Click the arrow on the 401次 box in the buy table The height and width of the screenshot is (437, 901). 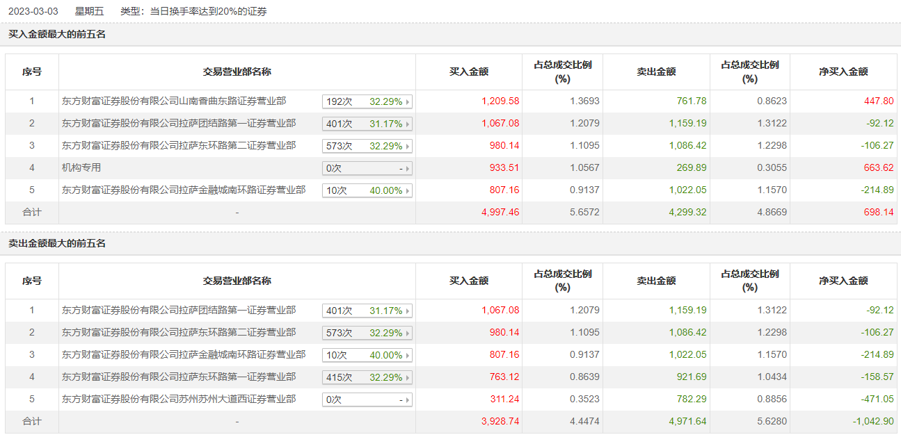pyautogui.click(x=408, y=124)
